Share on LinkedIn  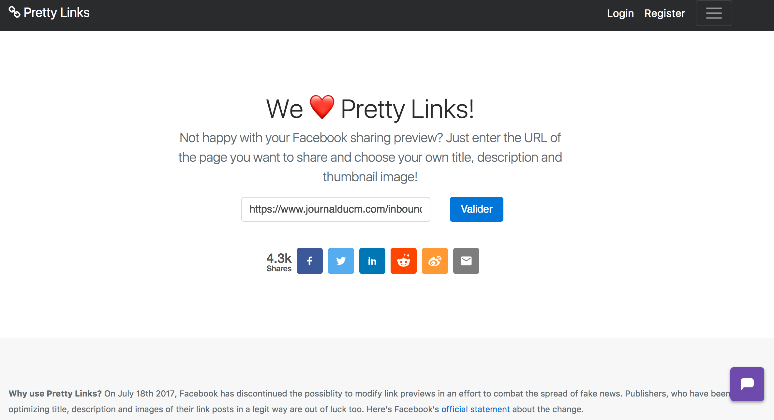coord(372,261)
